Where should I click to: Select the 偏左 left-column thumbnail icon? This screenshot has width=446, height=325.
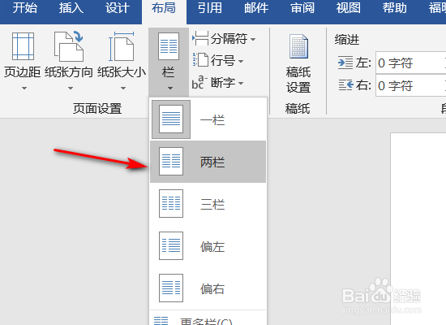click(171, 245)
